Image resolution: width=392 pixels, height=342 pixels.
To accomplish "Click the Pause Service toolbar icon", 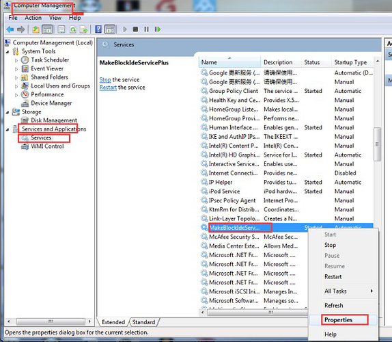I will 147,29.
